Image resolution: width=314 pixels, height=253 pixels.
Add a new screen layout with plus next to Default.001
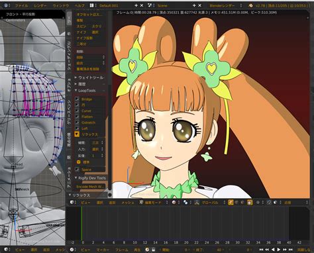tap(136, 5)
